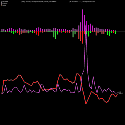The image size is (125, 125).
Task: Click the red-green Price legend swatch
Action: pos(1,5)
